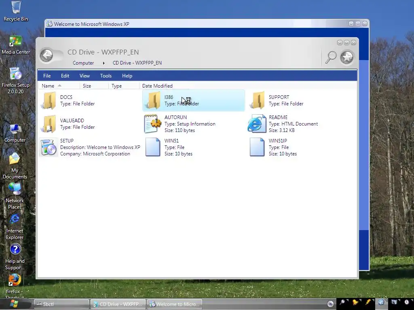Screen dimensions: 414x310
Task: Switch to the Sbctl taskbar button
Action: pyautogui.click(x=61, y=304)
